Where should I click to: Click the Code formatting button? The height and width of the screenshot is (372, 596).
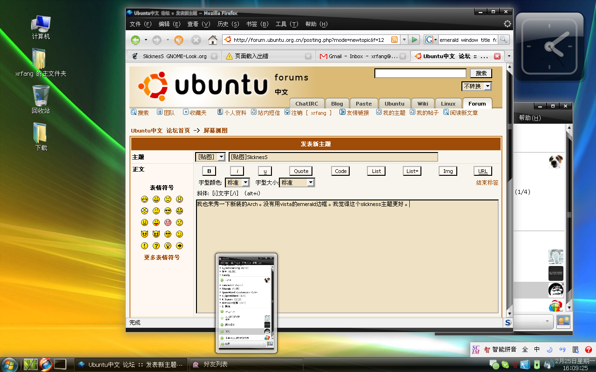[341, 171]
